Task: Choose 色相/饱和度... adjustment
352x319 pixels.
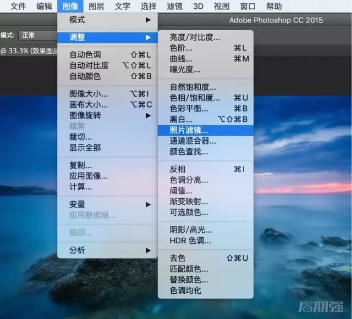Action: [206, 98]
